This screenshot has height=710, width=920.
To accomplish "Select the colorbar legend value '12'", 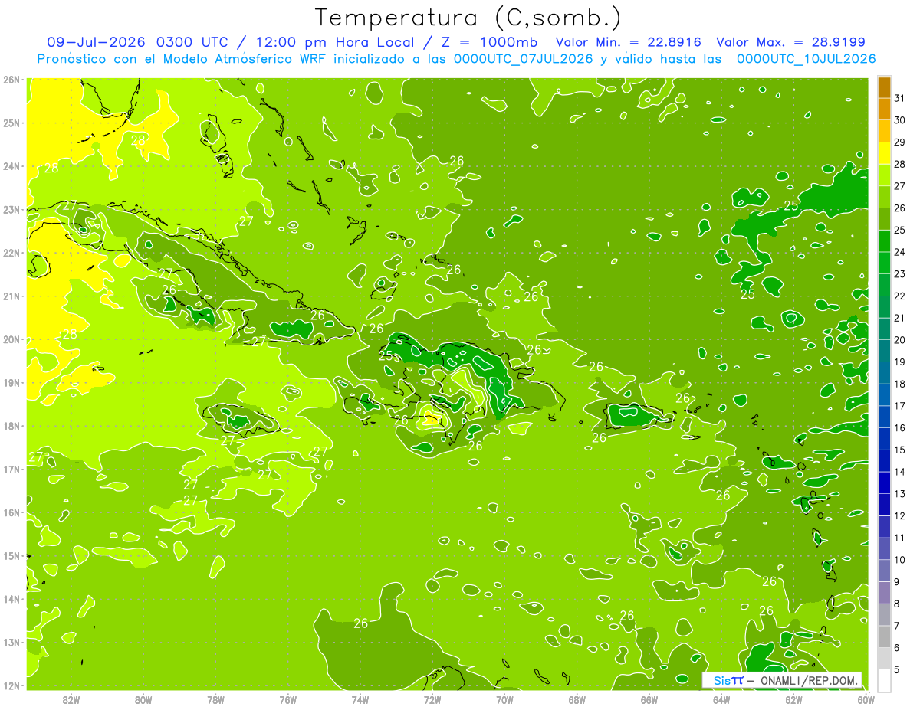I will click(x=900, y=516).
